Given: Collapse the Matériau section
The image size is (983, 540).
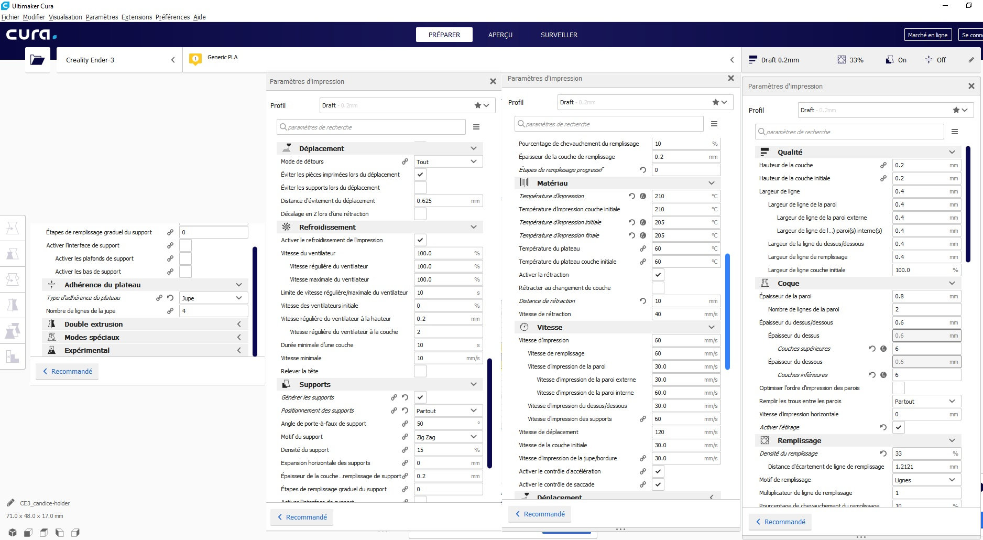Looking at the screenshot, I should point(617,183).
